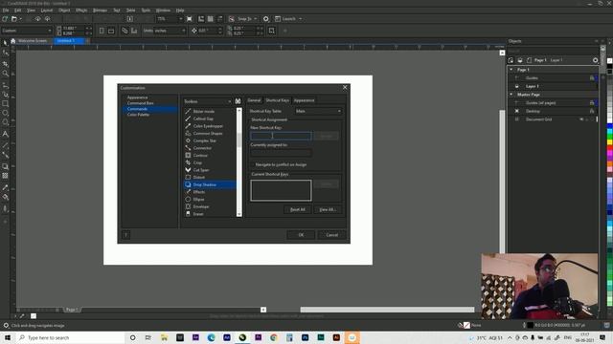Click the Objects panel options gear

[595, 60]
